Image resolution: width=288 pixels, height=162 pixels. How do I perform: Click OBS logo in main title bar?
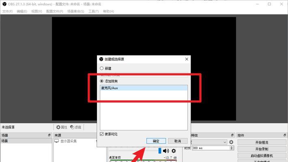pyautogui.click(x=4, y=4)
